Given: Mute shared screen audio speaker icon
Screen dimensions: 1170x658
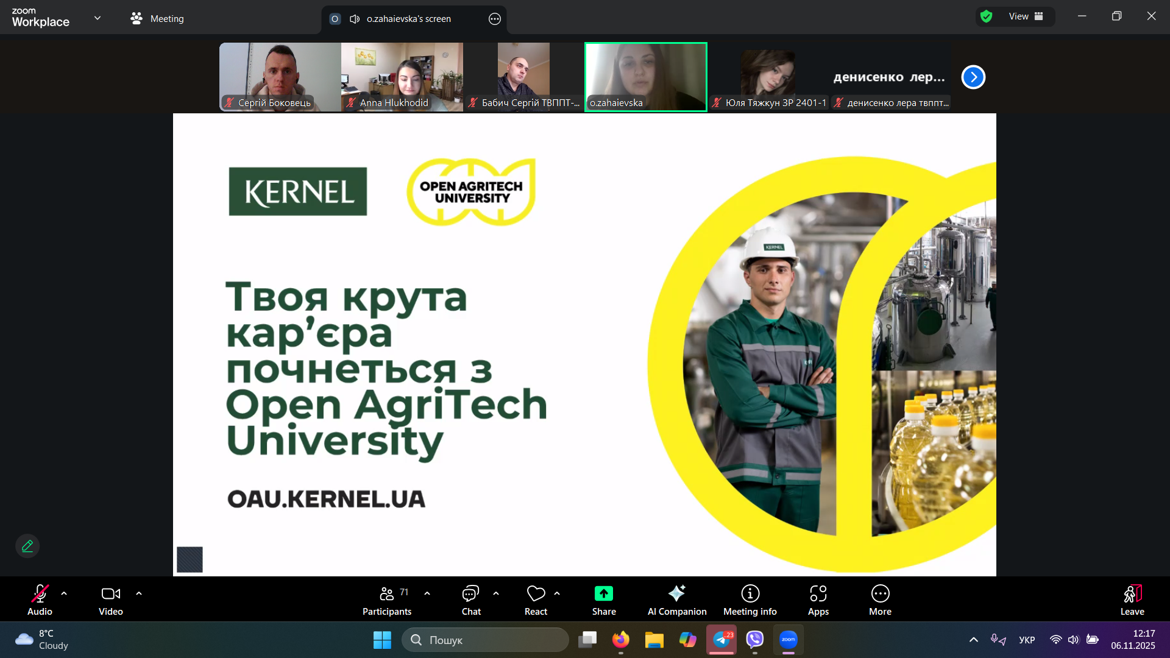Looking at the screenshot, I should (x=355, y=19).
